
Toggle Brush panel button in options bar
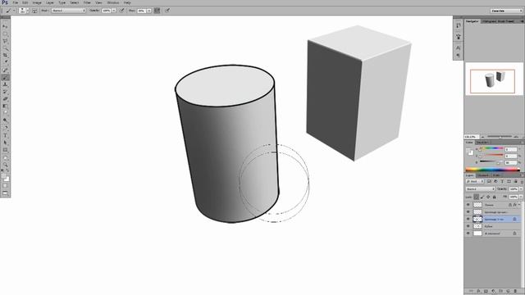[34, 11]
